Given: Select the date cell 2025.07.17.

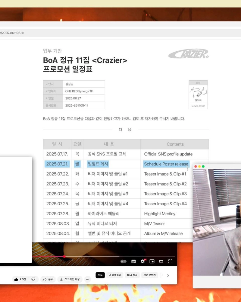Looking at the screenshot, I should pyautogui.click(x=57, y=154).
